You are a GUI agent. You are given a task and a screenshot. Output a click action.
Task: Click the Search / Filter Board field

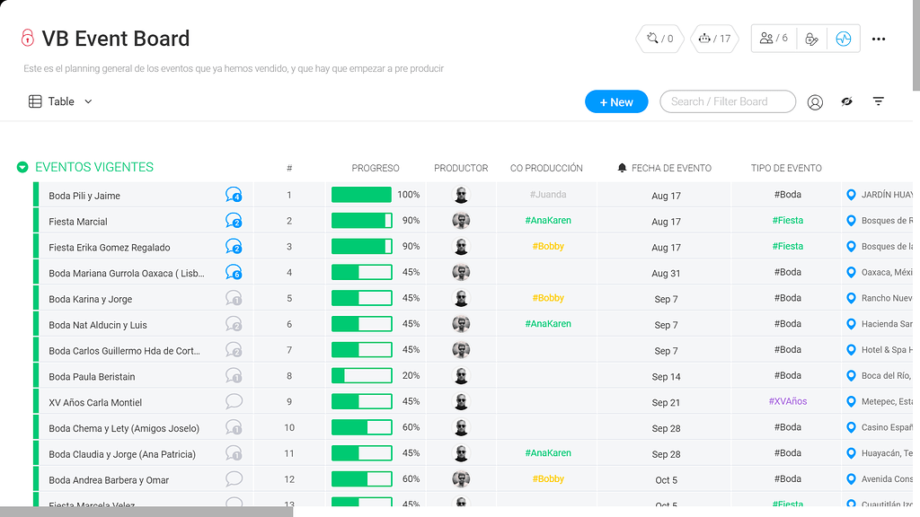[727, 101]
